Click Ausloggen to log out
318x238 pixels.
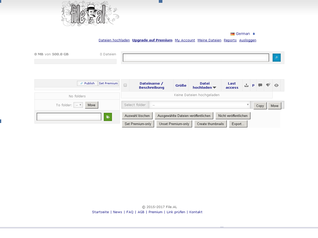(x=248, y=40)
